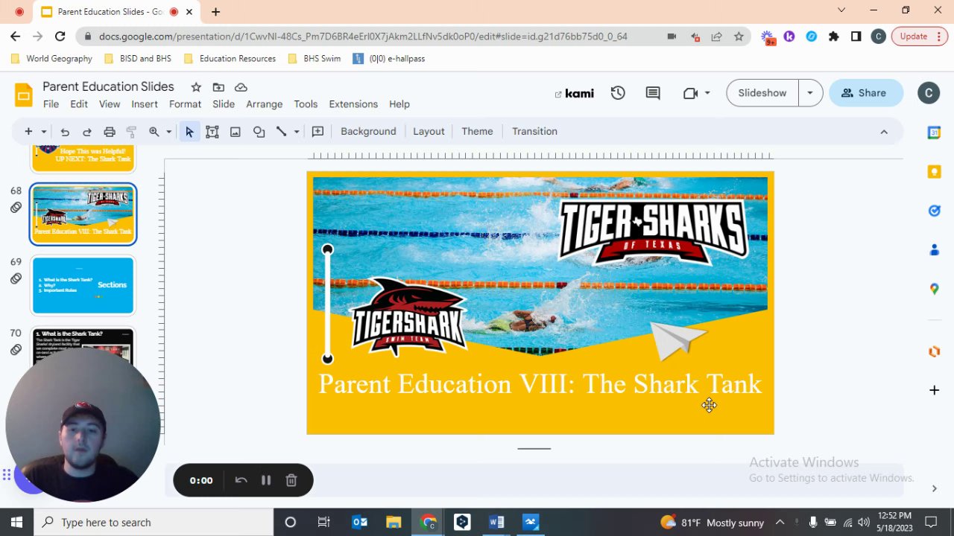Screen dimensions: 954x536
Task: Open the Transition panel
Action: (534, 132)
